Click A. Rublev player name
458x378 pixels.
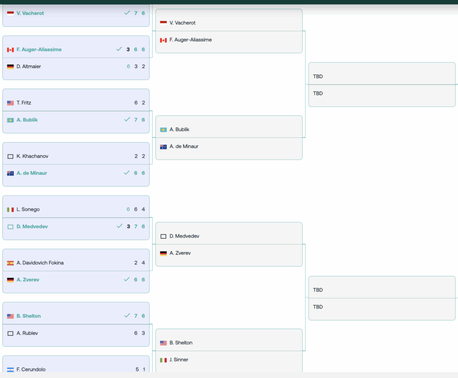(26, 333)
